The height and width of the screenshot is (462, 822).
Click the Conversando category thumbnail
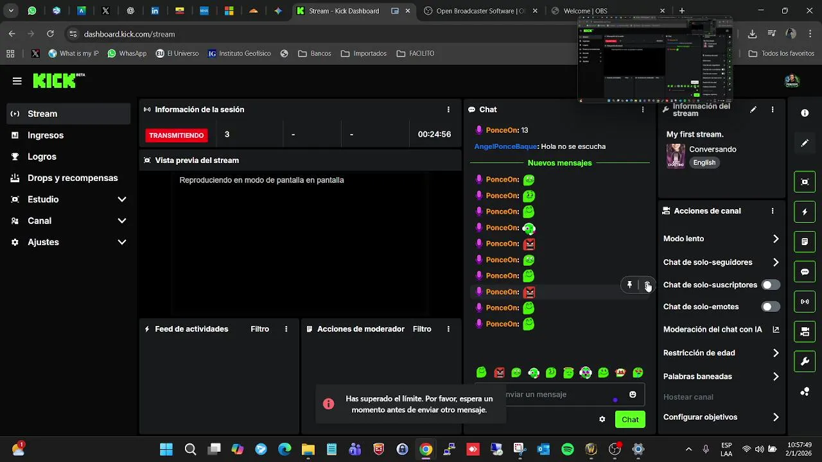(676, 156)
